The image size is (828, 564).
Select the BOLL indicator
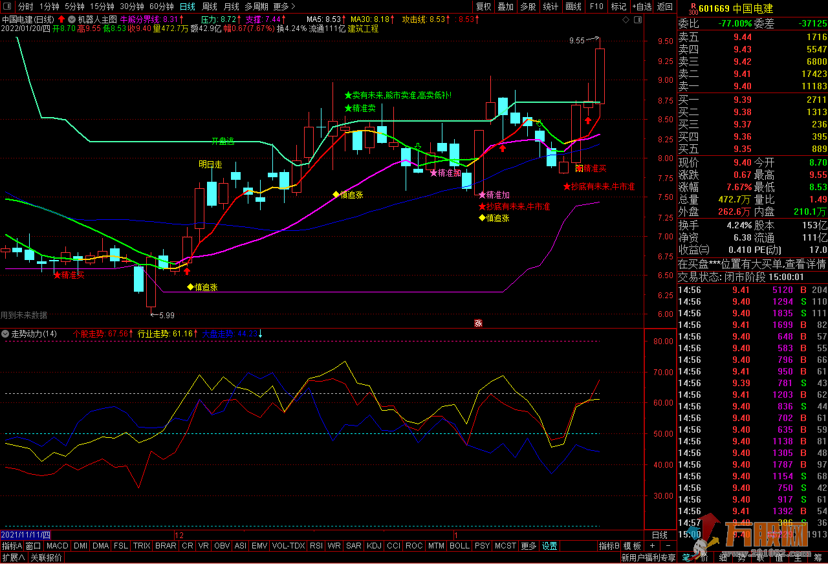click(459, 546)
